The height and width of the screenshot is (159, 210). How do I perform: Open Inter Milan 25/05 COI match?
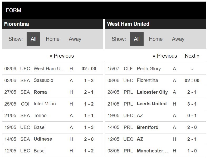(x=53, y=104)
